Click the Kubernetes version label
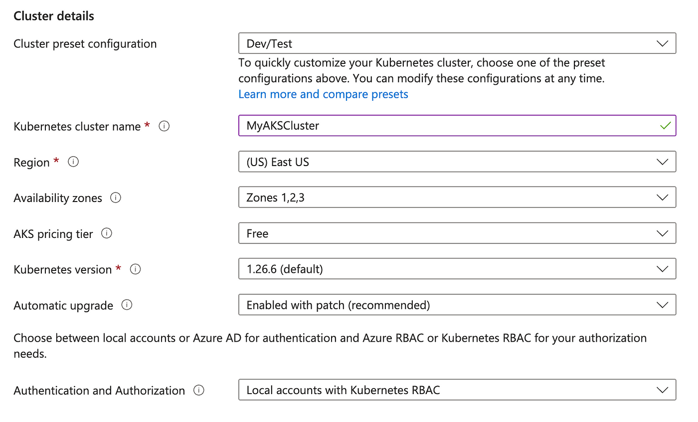Viewport: 698px width, 422px height. point(63,270)
